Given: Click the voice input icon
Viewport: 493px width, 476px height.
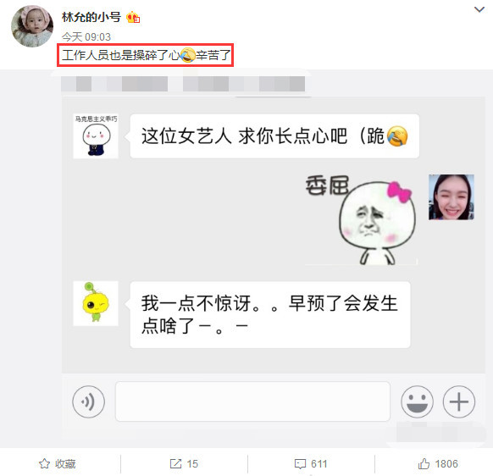Looking at the screenshot, I should pos(88,401).
